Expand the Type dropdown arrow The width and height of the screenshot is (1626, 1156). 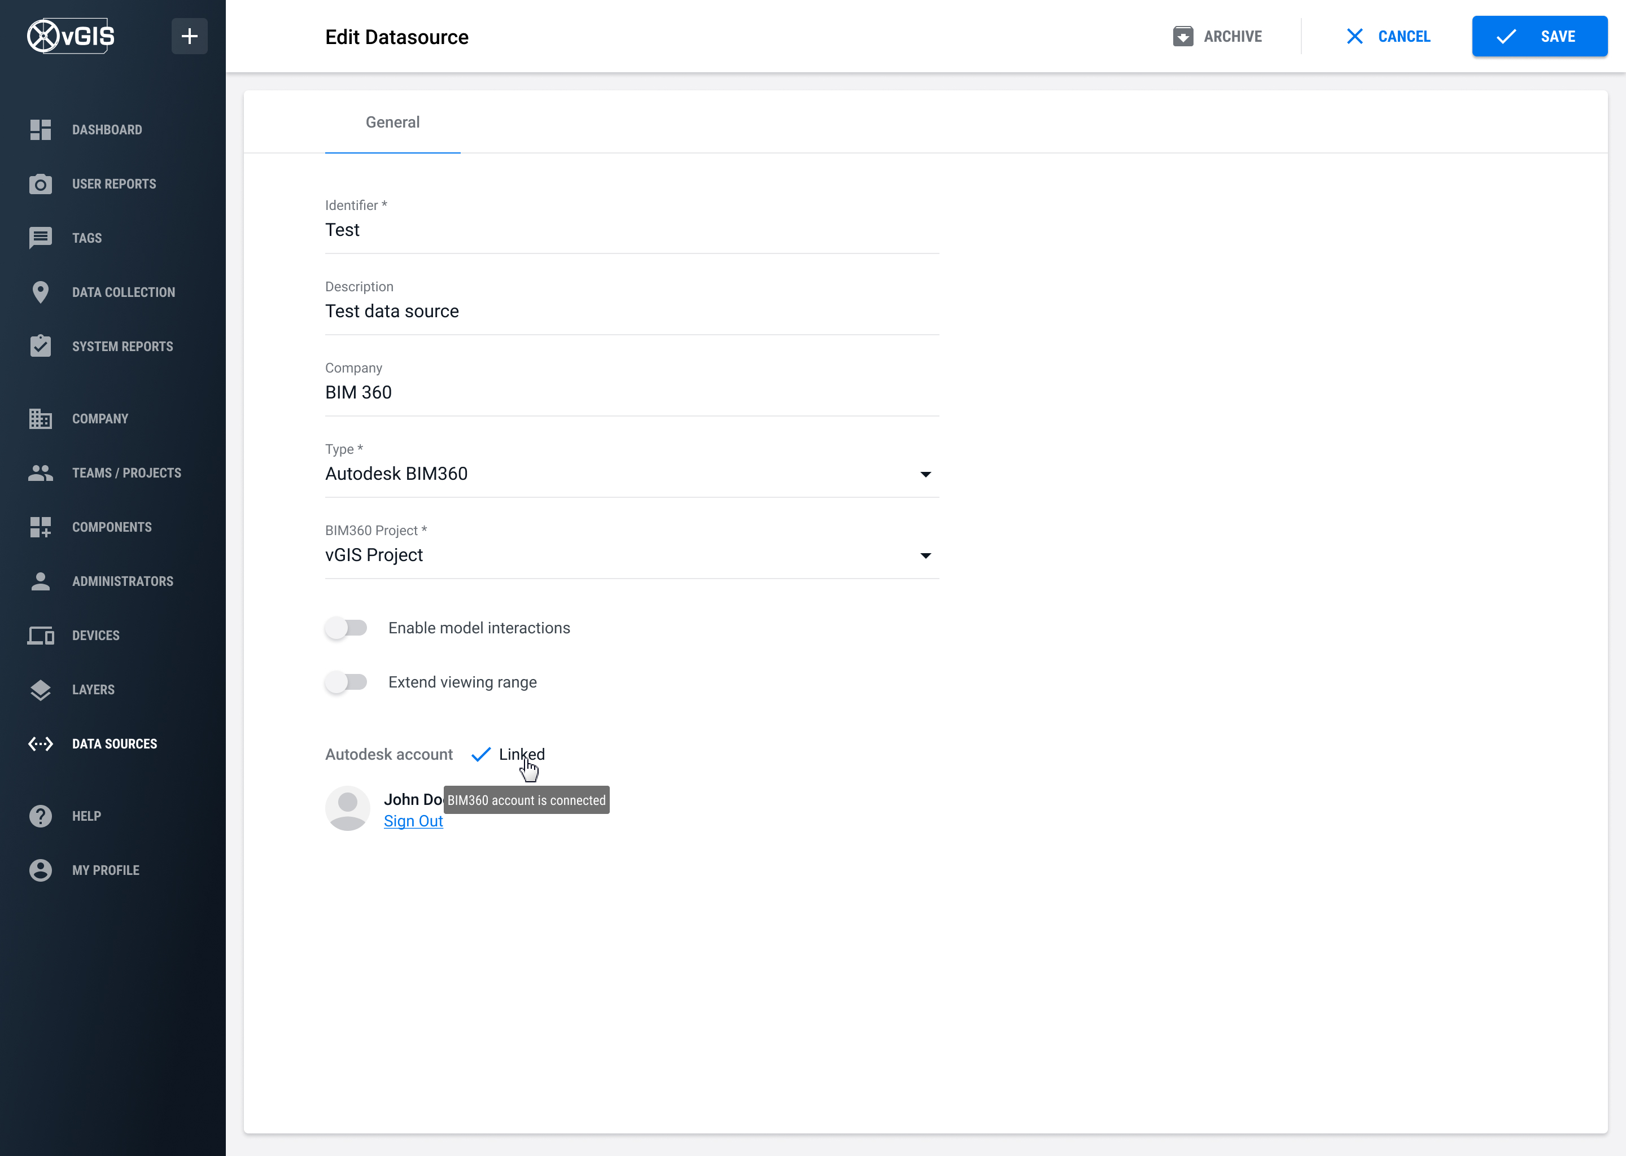(925, 474)
